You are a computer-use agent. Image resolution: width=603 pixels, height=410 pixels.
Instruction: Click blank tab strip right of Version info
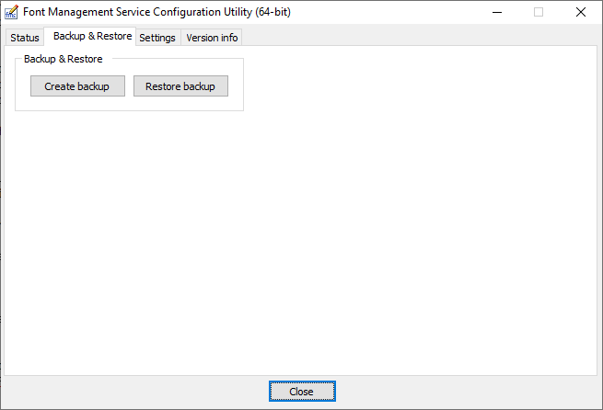click(x=414, y=37)
